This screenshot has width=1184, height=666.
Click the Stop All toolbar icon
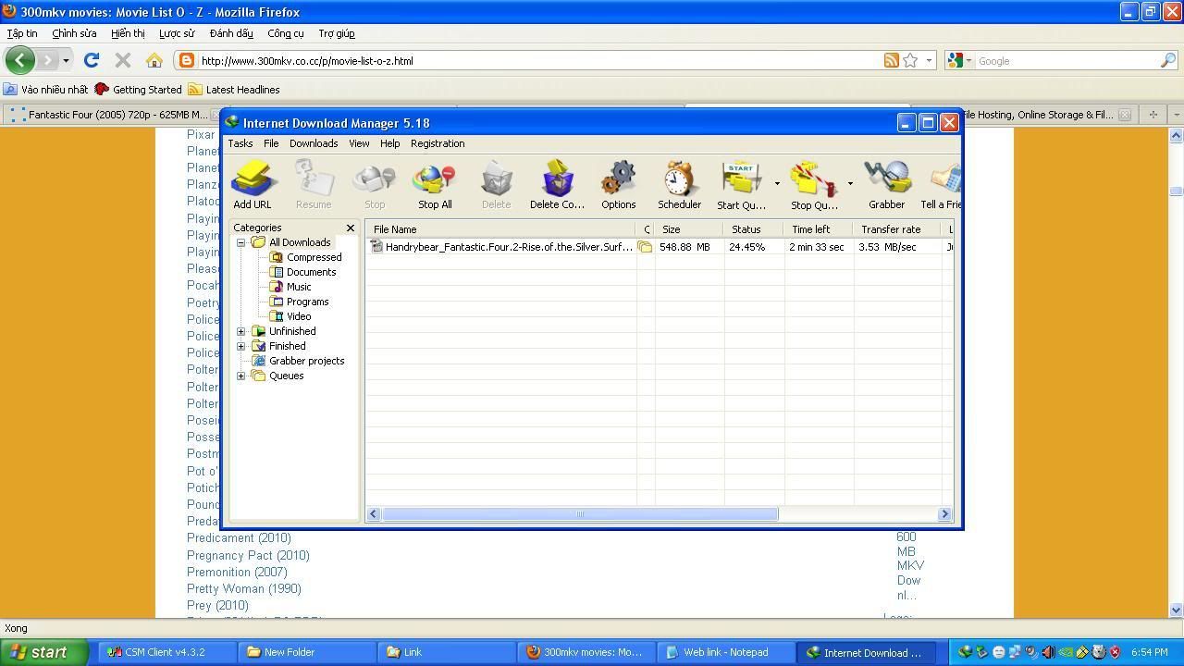click(x=435, y=179)
